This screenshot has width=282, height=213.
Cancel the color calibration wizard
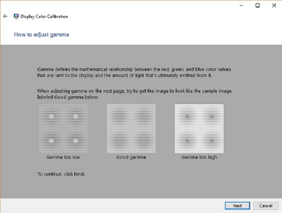coord(266,205)
